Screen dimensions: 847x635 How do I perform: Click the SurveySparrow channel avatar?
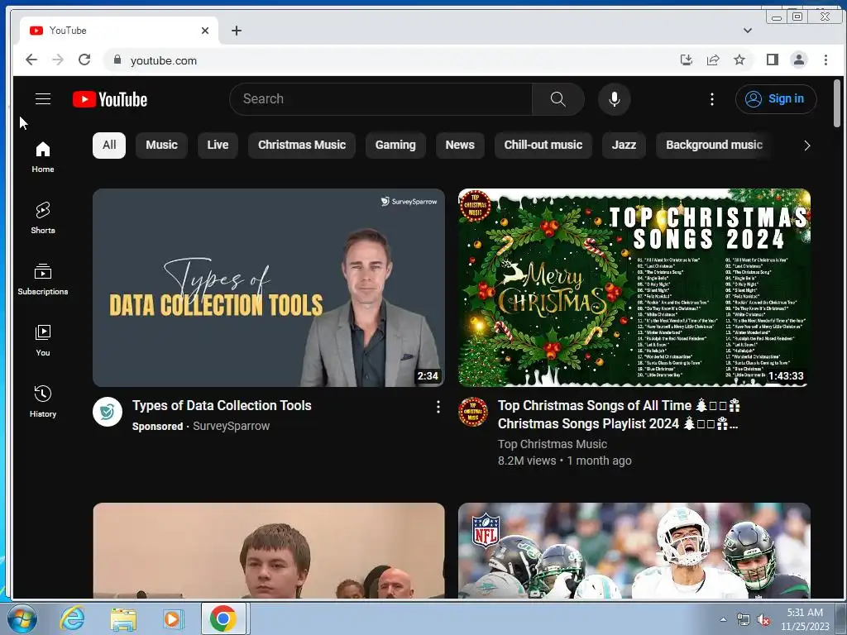pos(107,412)
